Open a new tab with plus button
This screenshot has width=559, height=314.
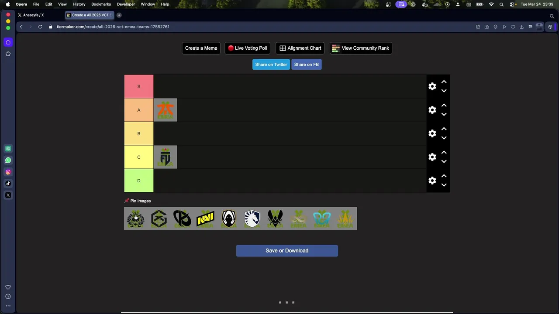pyautogui.click(x=119, y=15)
